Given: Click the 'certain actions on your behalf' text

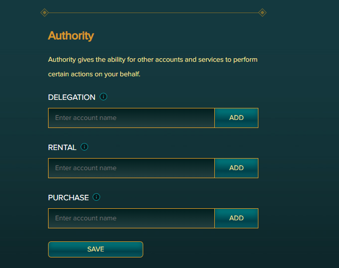Looking at the screenshot, I should tap(94, 74).
